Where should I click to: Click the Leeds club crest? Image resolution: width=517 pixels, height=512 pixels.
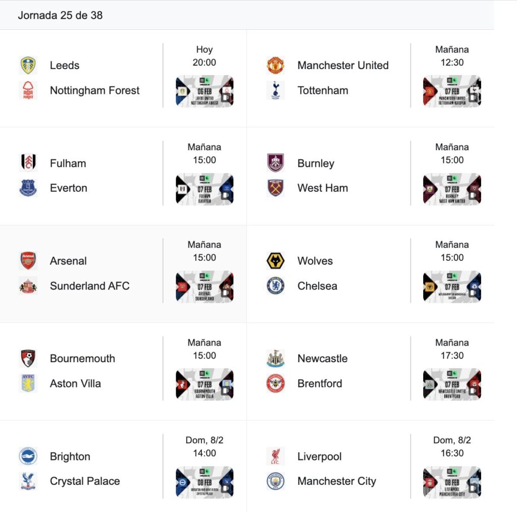click(x=28, y=66)
